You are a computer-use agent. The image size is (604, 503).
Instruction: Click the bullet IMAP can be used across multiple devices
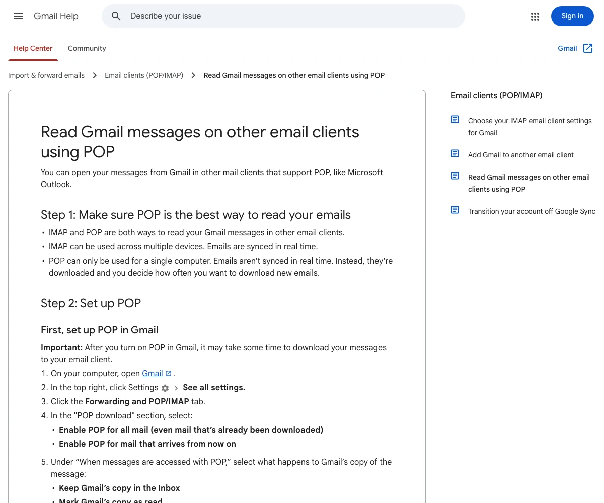tap(183, 246)
